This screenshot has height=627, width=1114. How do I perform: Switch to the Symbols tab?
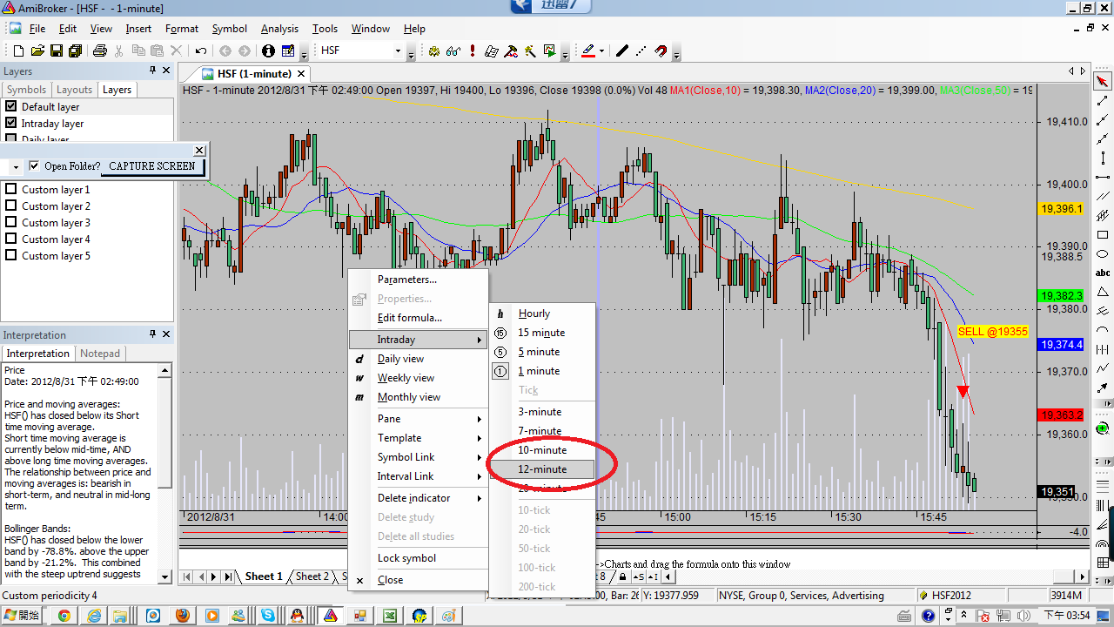(x=26, y=89)
